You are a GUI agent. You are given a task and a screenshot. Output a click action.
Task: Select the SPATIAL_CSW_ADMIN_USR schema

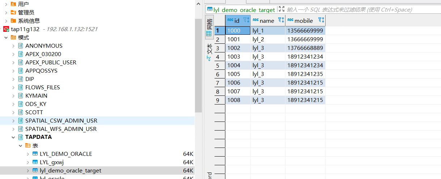point(61,121)
